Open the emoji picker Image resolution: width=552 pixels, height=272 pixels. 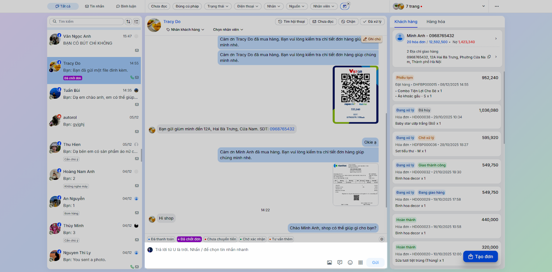click(350, 263)
